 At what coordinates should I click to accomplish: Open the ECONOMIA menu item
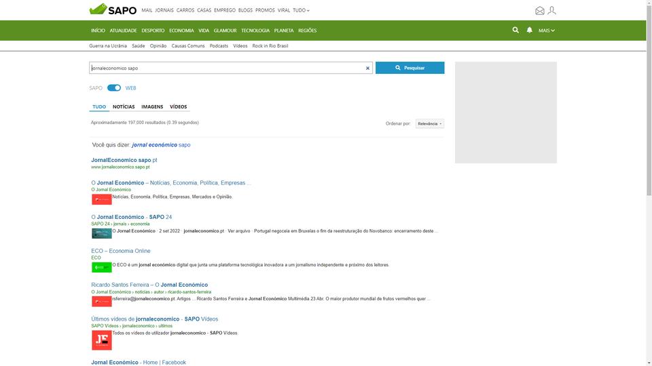[x=181, y=30]
